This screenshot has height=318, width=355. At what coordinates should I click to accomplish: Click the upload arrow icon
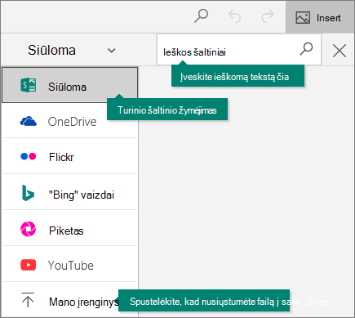(28, 300)
